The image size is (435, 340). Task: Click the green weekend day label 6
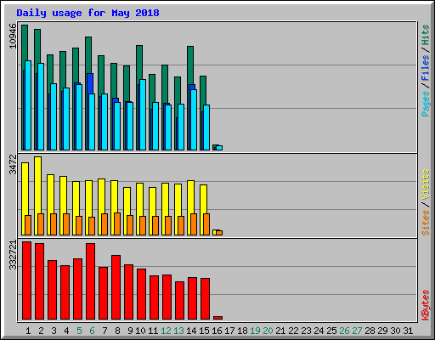coord(92,331)
